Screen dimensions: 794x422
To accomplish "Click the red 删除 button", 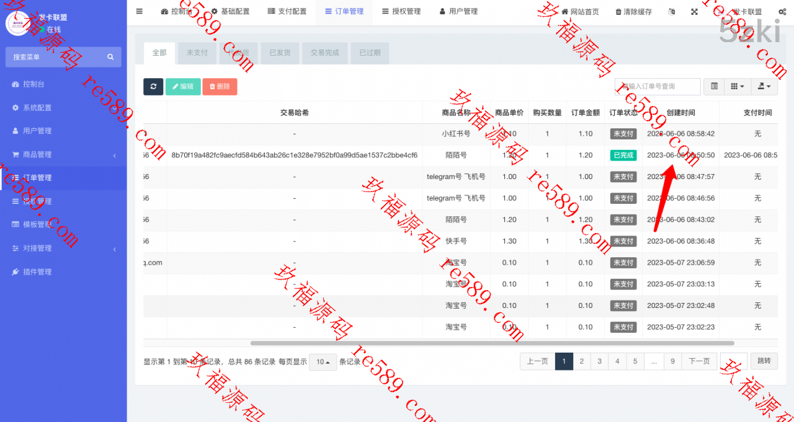I will 219,87.
